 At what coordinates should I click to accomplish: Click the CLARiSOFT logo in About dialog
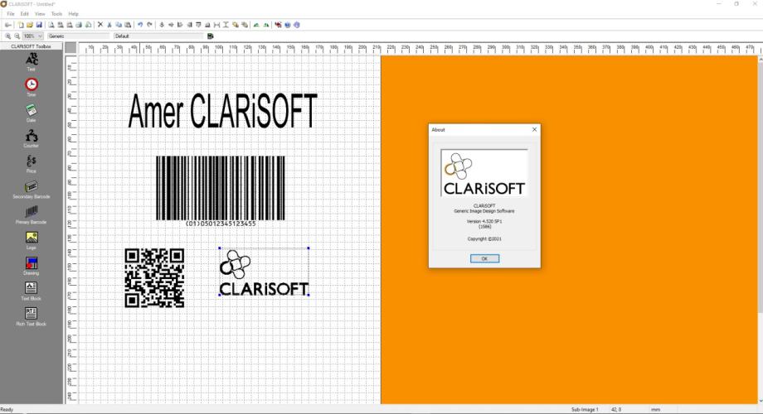coord(484,173)
